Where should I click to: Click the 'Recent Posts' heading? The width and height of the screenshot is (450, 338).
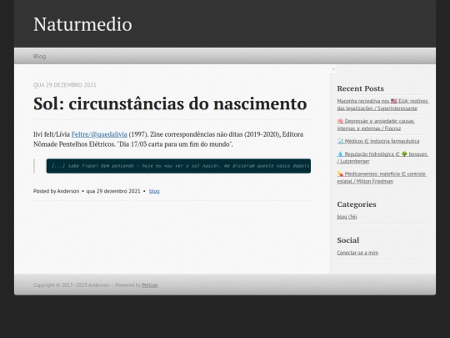coord(361,88)
